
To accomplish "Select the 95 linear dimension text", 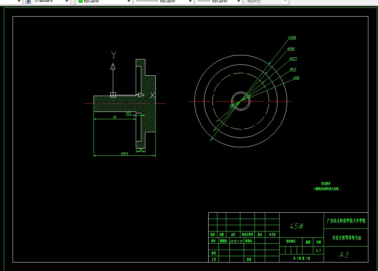I will (115, 117).
